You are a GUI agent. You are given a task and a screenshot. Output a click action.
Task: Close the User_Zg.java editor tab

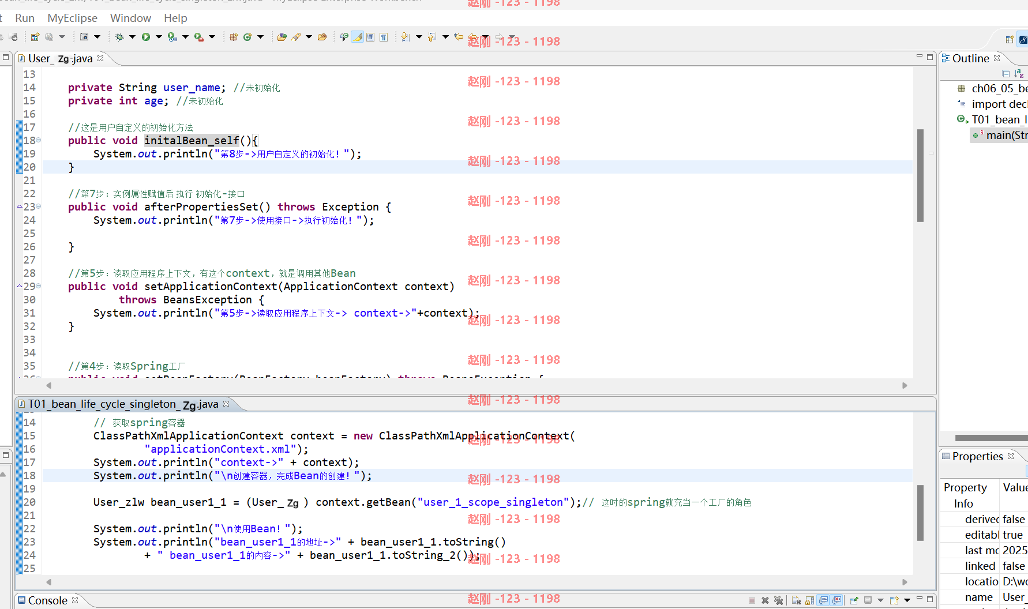pos(100,58)
